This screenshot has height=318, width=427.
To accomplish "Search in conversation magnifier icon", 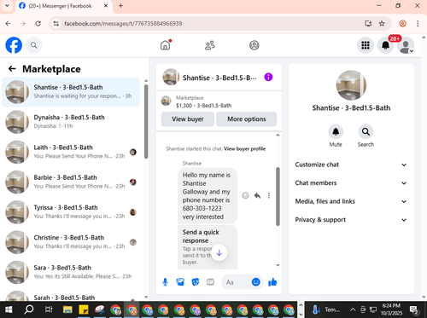I will pos(366,131).
